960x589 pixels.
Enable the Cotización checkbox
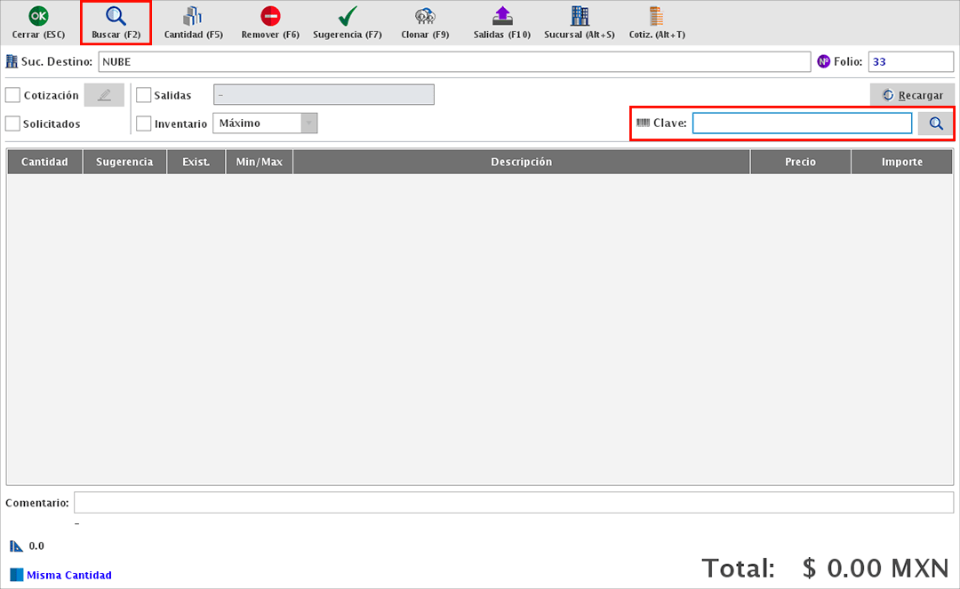13,95
